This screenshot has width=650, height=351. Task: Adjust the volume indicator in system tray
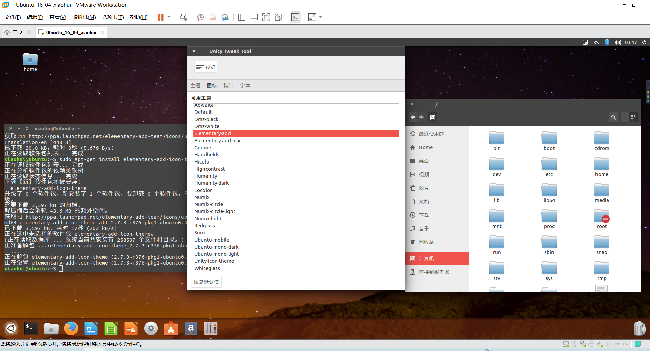pyautogui.click(x=617, y=42)
